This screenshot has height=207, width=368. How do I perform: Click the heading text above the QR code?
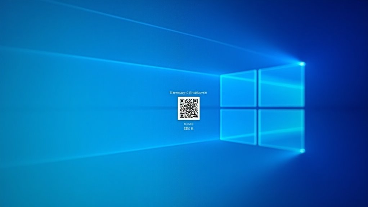(188, 93)
